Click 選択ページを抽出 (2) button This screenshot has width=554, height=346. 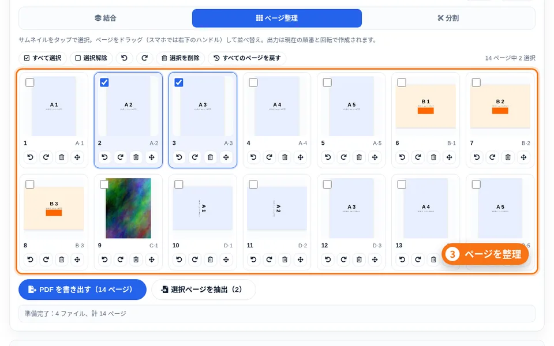[x=204, y=289]
